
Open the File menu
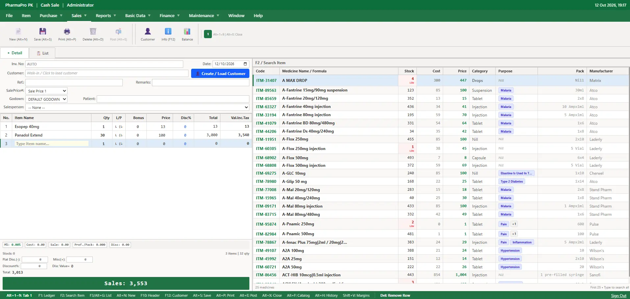9,15
